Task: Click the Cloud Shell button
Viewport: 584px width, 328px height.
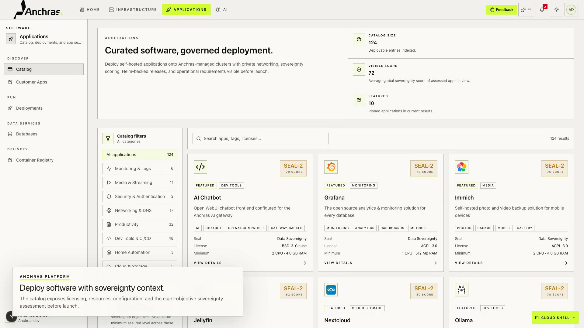Action: point(555,318)
